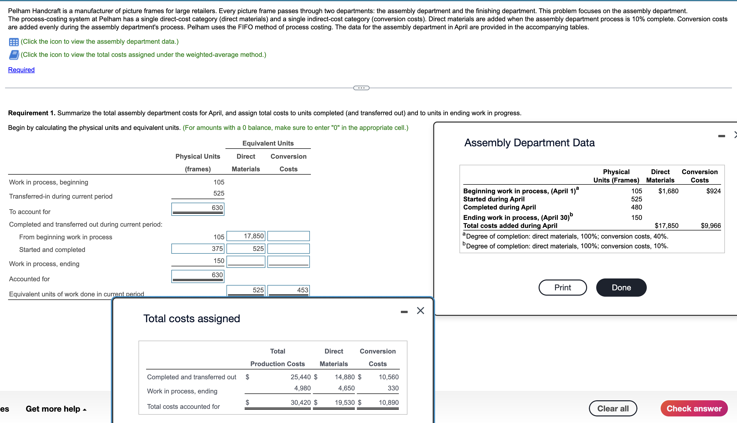Minimize the Total costs assigned popup

coord(404,312)
